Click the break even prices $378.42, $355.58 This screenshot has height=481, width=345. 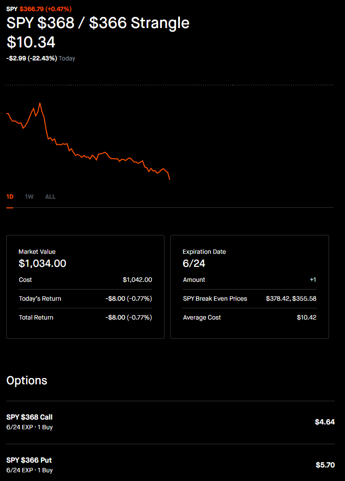[291, 298]
